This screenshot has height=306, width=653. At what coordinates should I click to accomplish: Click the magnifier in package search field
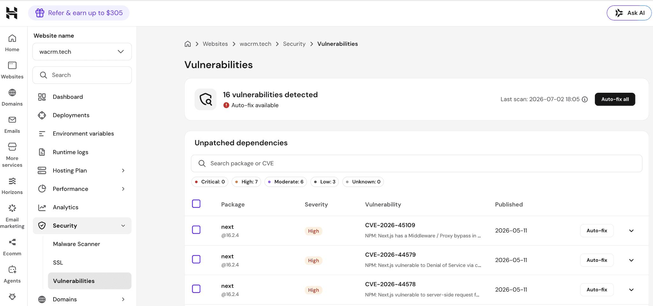202,164
